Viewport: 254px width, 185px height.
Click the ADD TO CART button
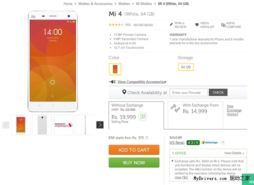(134, 150)
